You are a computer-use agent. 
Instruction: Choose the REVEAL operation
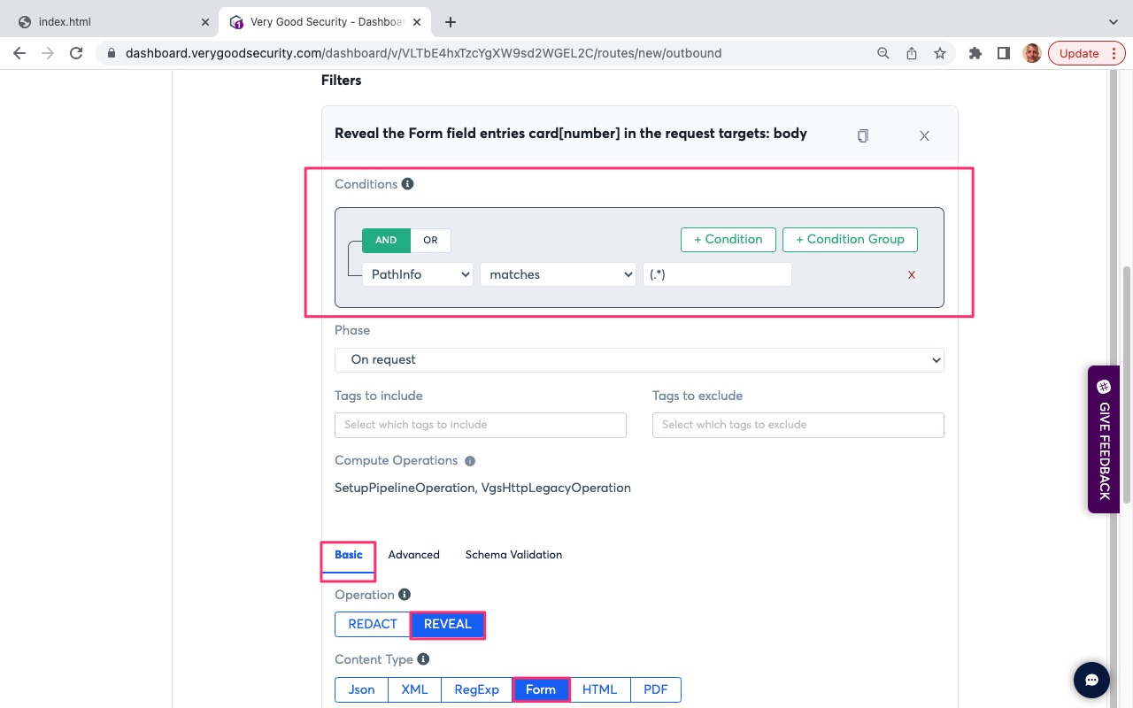coord(447,624)
